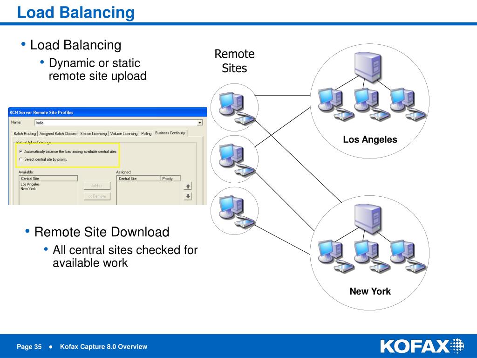This screenshot has height=358, width=477.
Task: Click the 'New York' diagram label
Action: click(370, 291)
